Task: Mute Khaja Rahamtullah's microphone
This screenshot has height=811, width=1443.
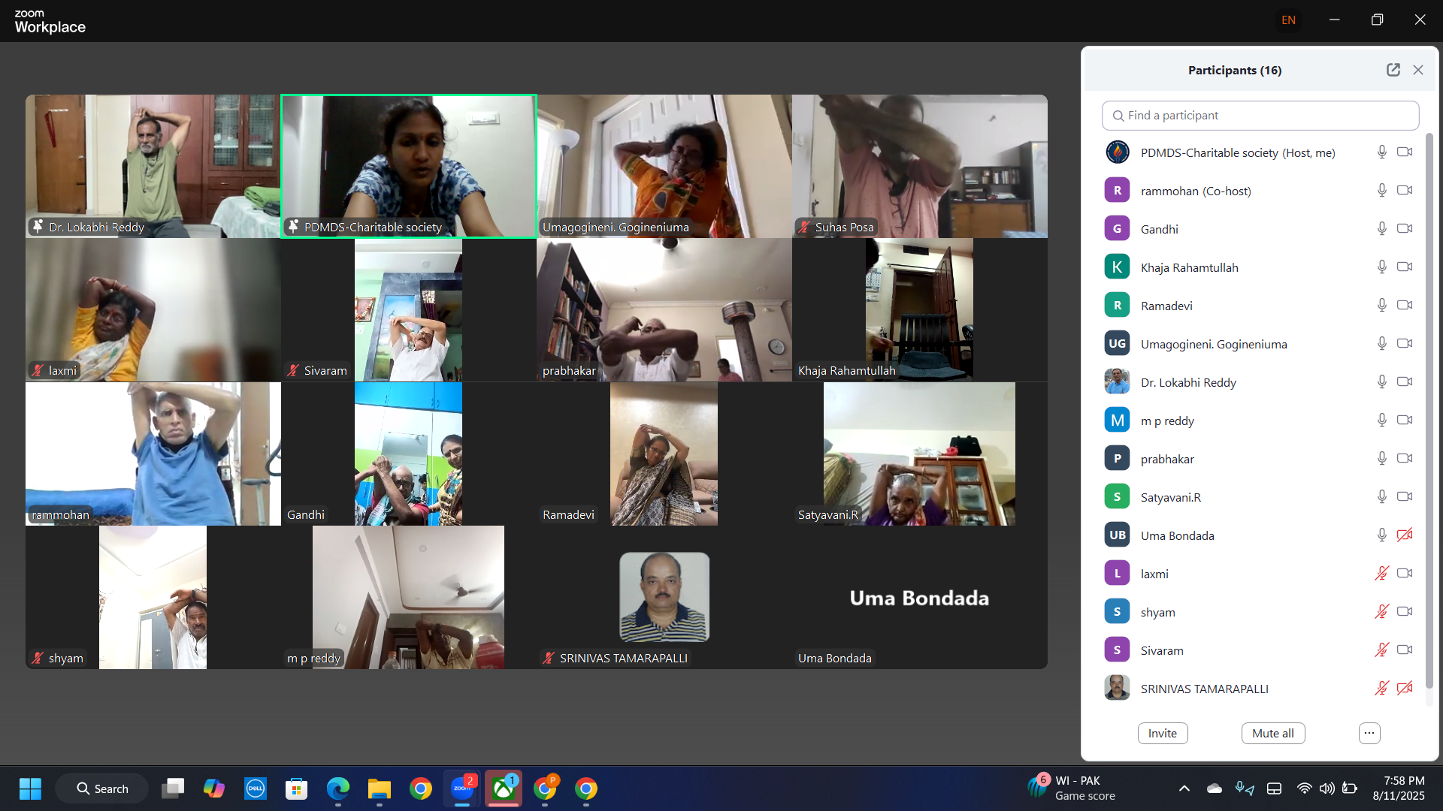Action: [1381, 267]
